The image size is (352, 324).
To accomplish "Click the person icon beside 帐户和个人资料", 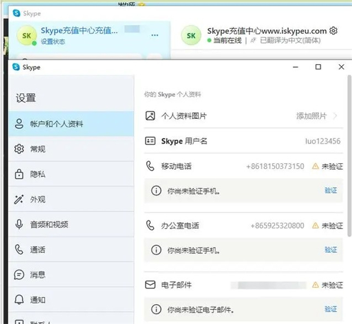I will point(19,124).
